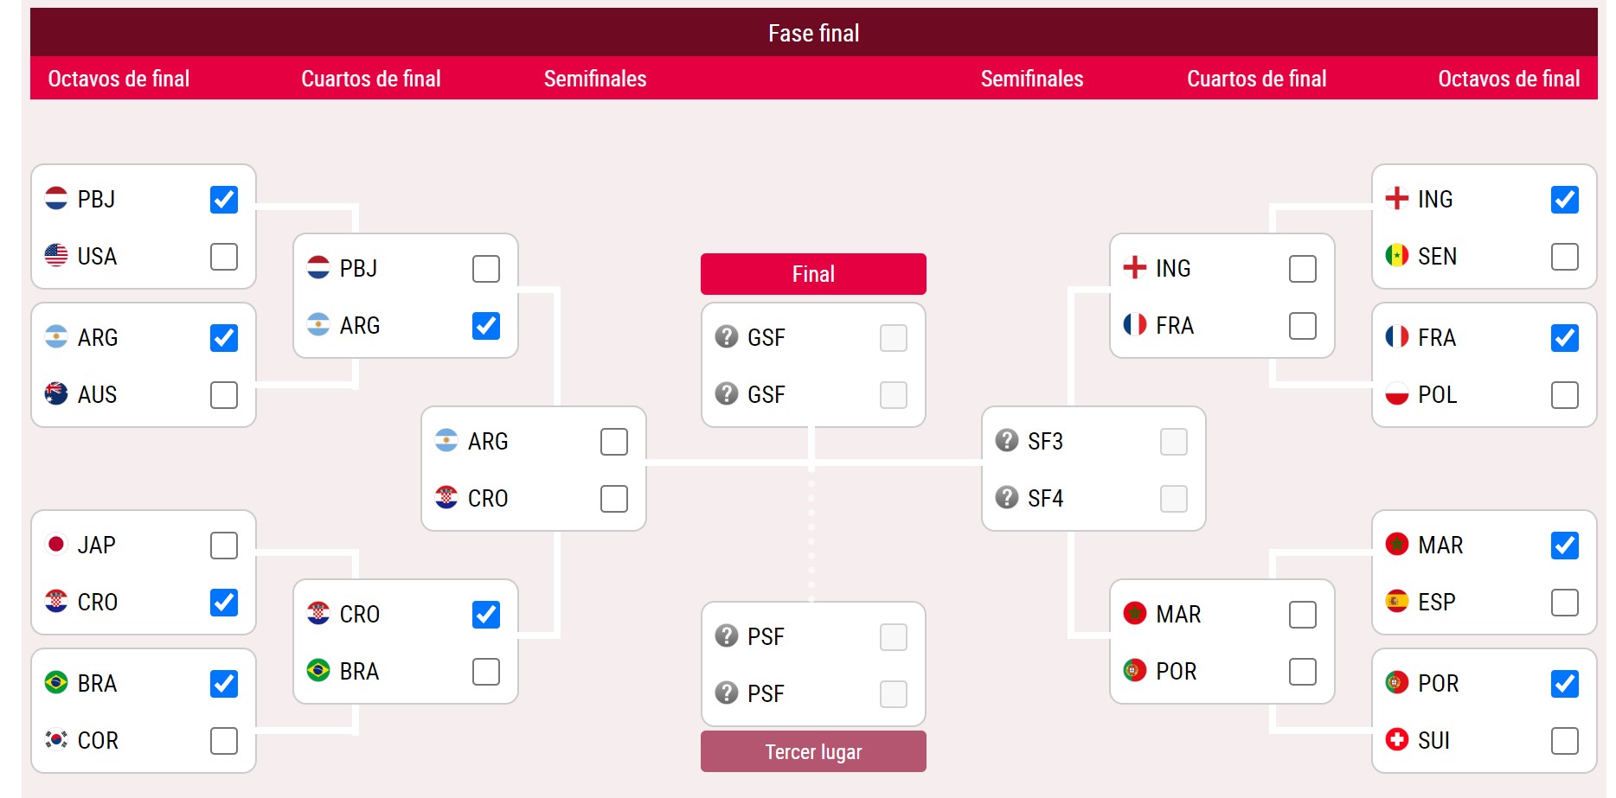Click the Australia flag beside AUS

pos(56,393)
